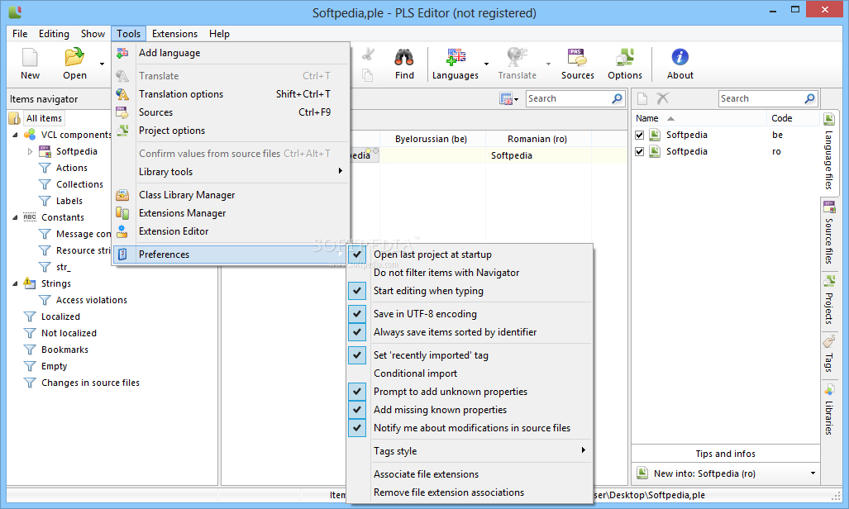Select Associate file extensions

[x=470, y=473]
